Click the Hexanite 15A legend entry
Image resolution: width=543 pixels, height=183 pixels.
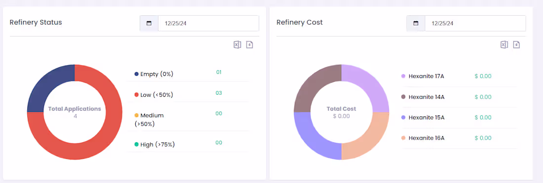tap(423, 117)
